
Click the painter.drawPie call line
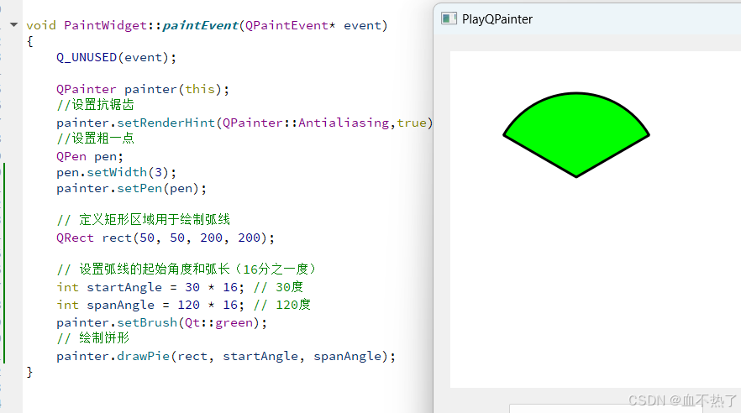(226, 356)
